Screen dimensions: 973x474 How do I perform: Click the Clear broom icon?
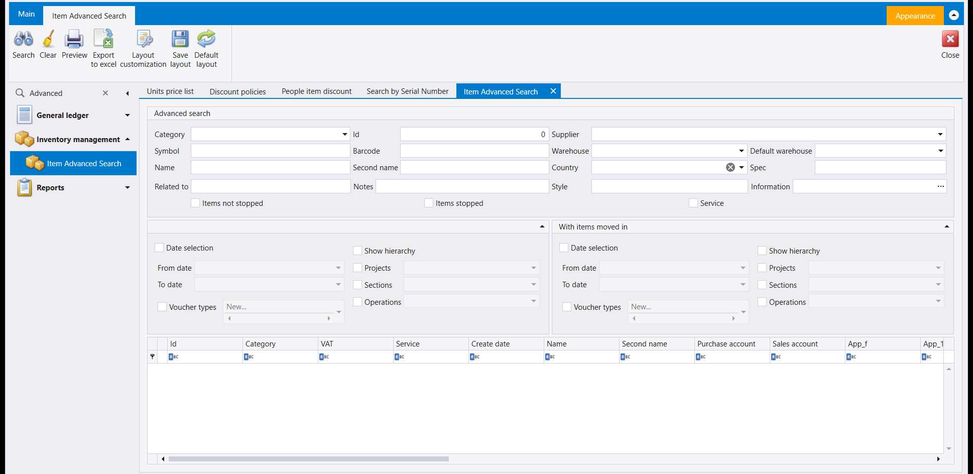coord(48,39)
